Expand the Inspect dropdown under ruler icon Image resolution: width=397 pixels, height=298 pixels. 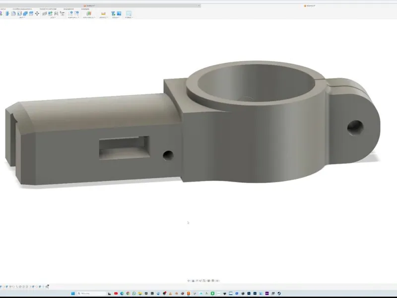tap(103, 17)
